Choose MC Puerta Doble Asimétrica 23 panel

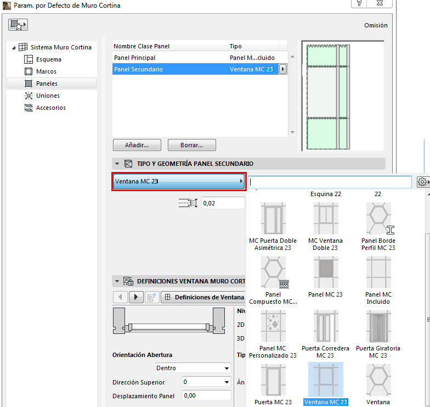click(273, 226)
